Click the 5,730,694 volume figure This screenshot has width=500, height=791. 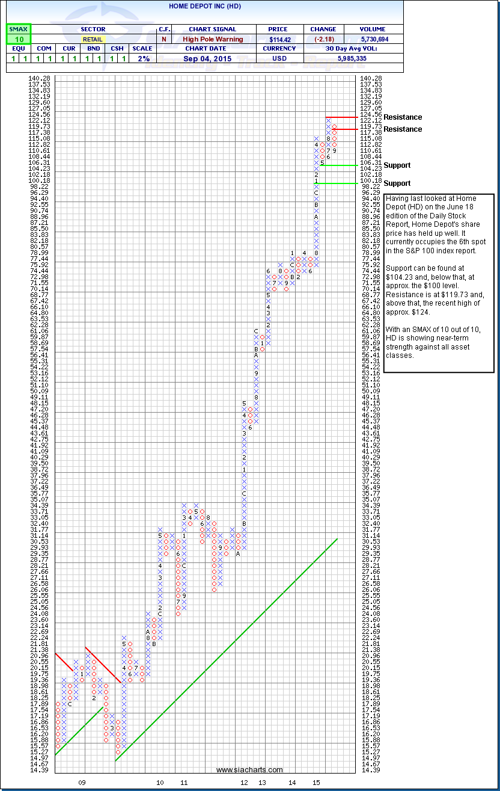[373, 39]
